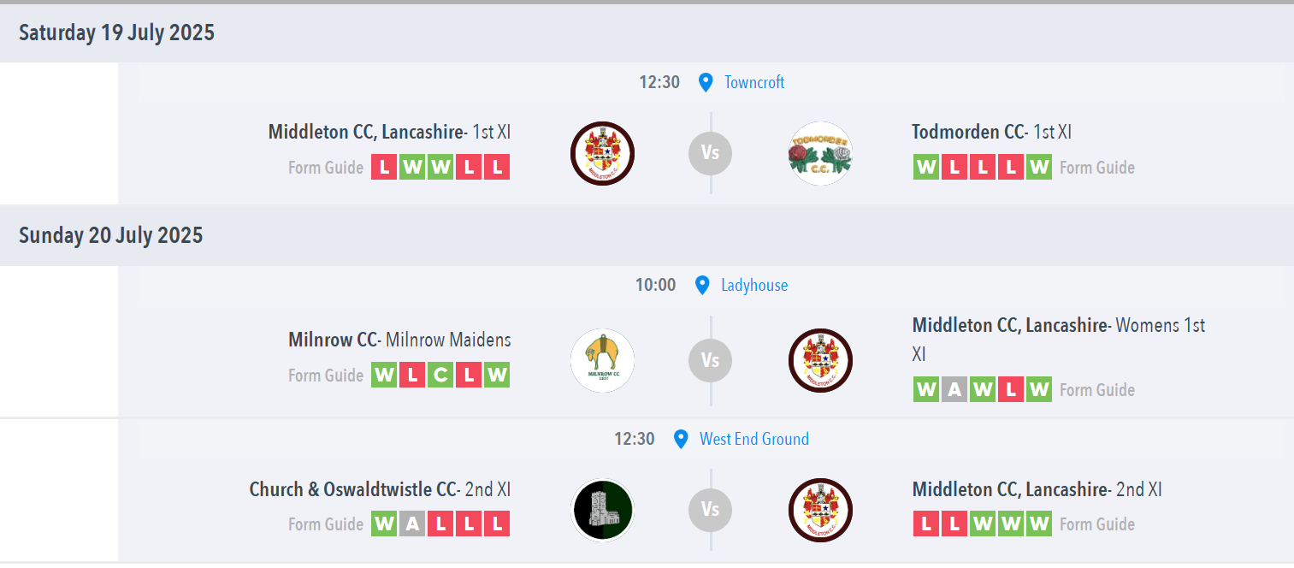1294x568 pixels.
Task: Open Todmorden CC 1st XI team page
Action: click(x=992, y=132)
